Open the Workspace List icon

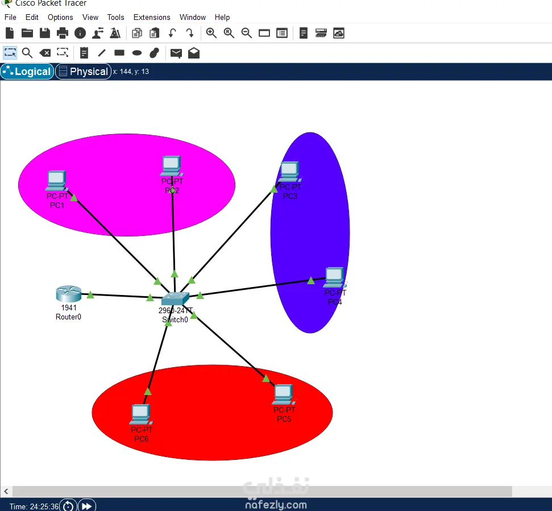pyautogui.click(x=282, y=33)
